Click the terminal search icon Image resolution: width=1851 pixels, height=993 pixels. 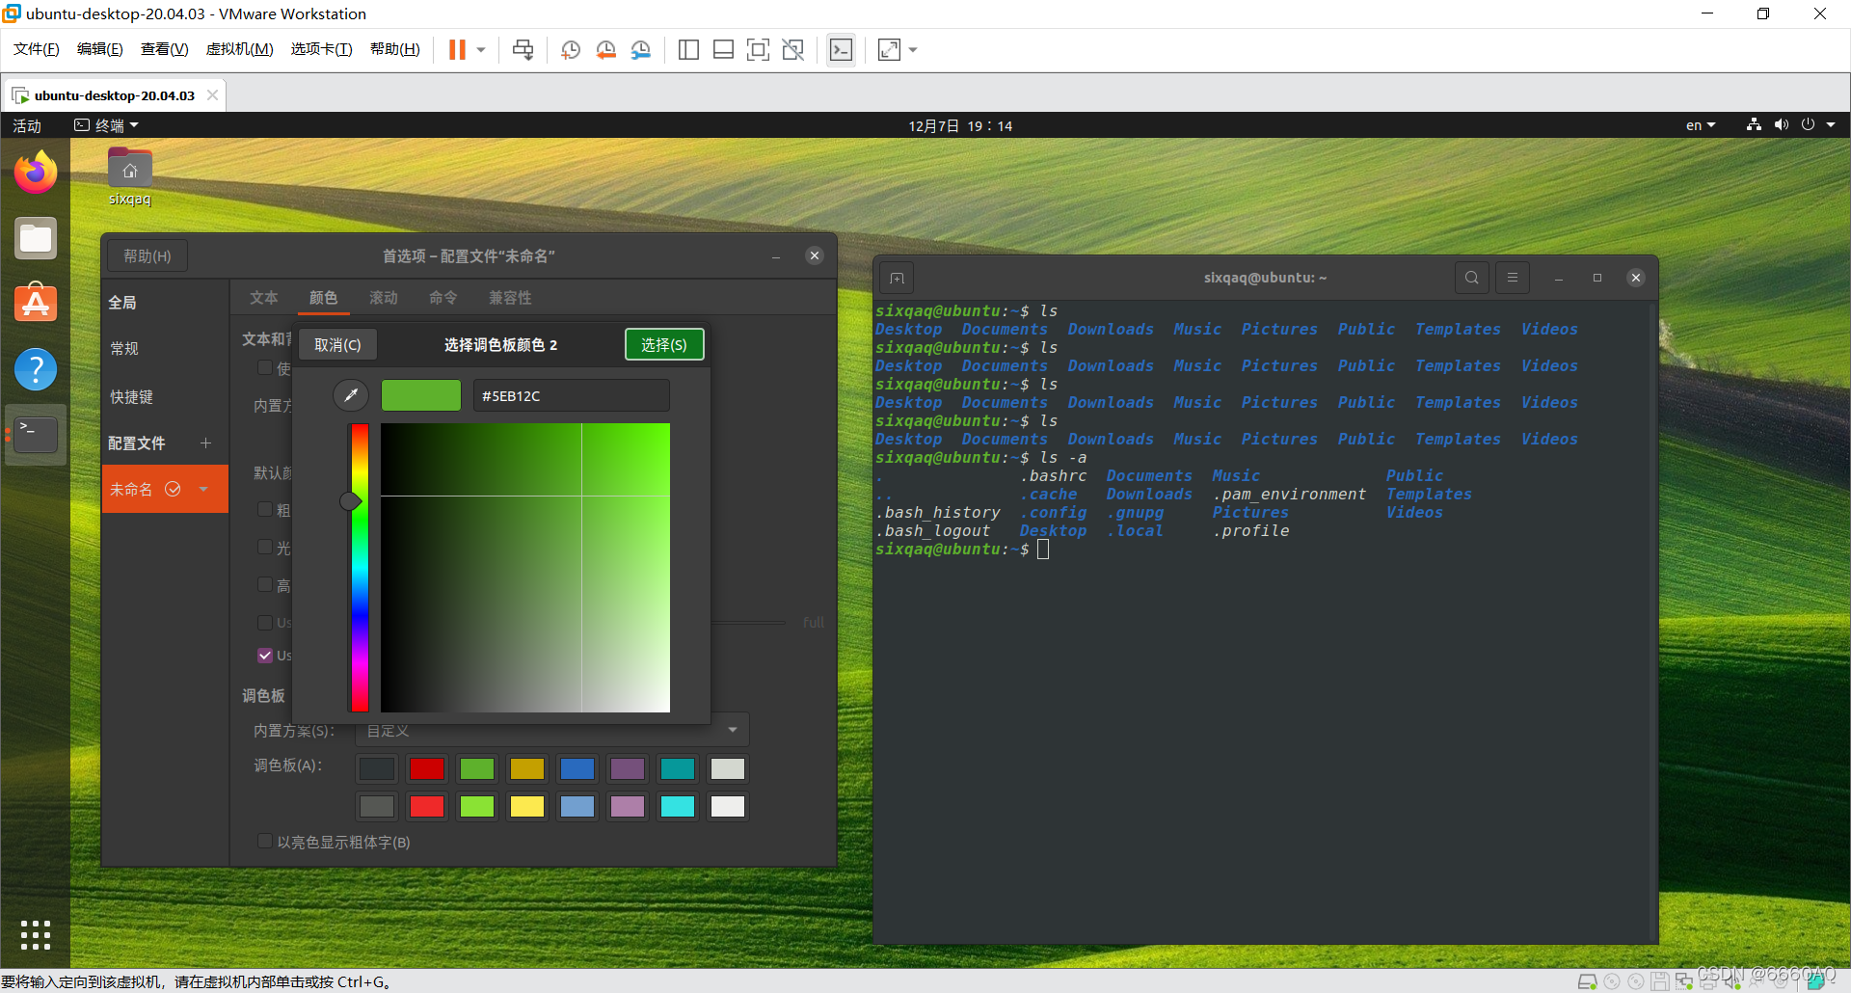coord(1472,278)
